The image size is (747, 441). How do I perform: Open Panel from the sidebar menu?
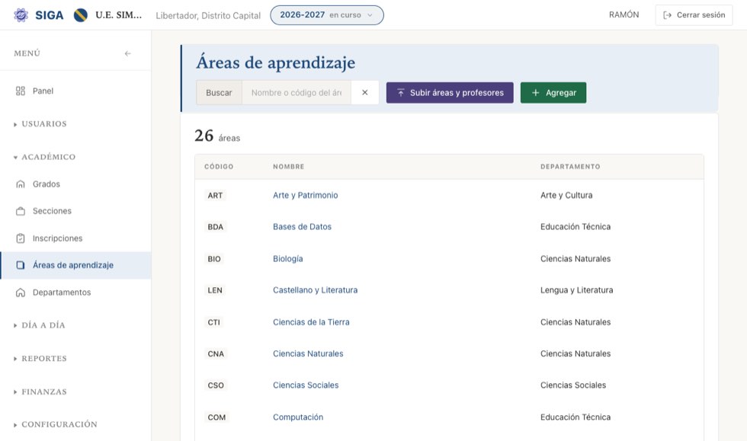click(x=75, y=91)
